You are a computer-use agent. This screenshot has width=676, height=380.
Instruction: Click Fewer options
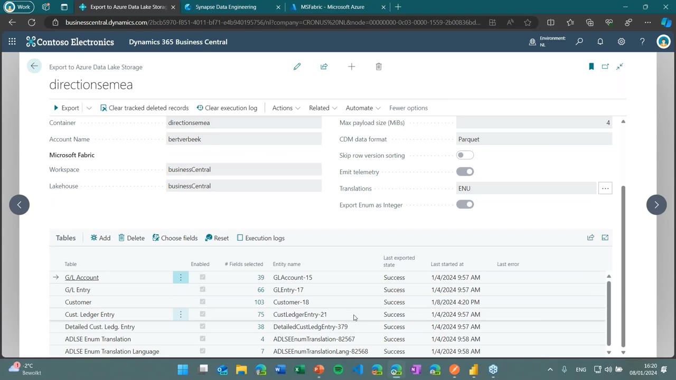click(x=408, y=108)
